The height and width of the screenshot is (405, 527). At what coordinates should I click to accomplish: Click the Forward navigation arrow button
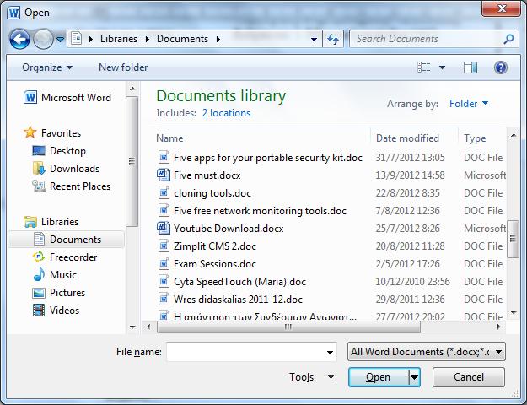(43, 40)
